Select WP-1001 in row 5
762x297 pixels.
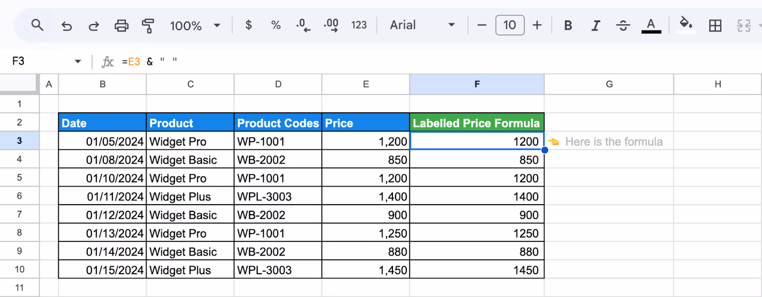click(x=278, y=178)
